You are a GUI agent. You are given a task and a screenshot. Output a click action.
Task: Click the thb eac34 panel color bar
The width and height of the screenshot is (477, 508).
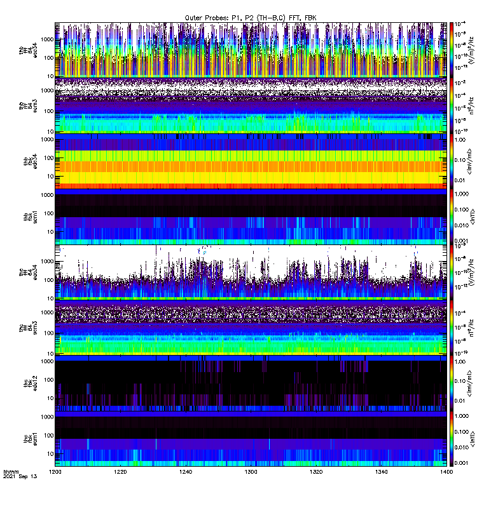pyautogui.click(x=452, y=50)
